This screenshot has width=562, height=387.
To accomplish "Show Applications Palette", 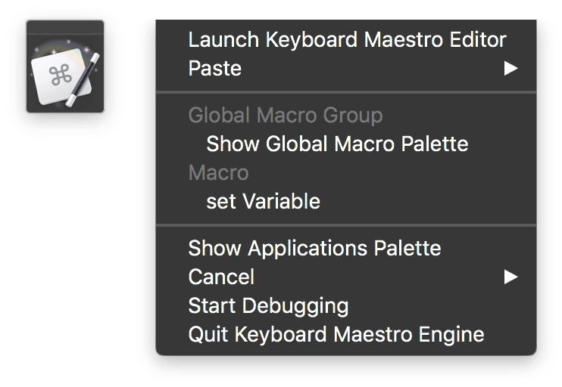I will (314, 248).
